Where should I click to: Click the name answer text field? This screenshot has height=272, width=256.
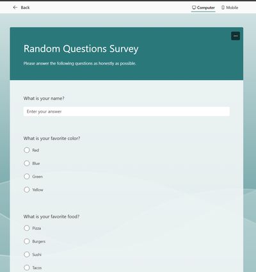127,111
